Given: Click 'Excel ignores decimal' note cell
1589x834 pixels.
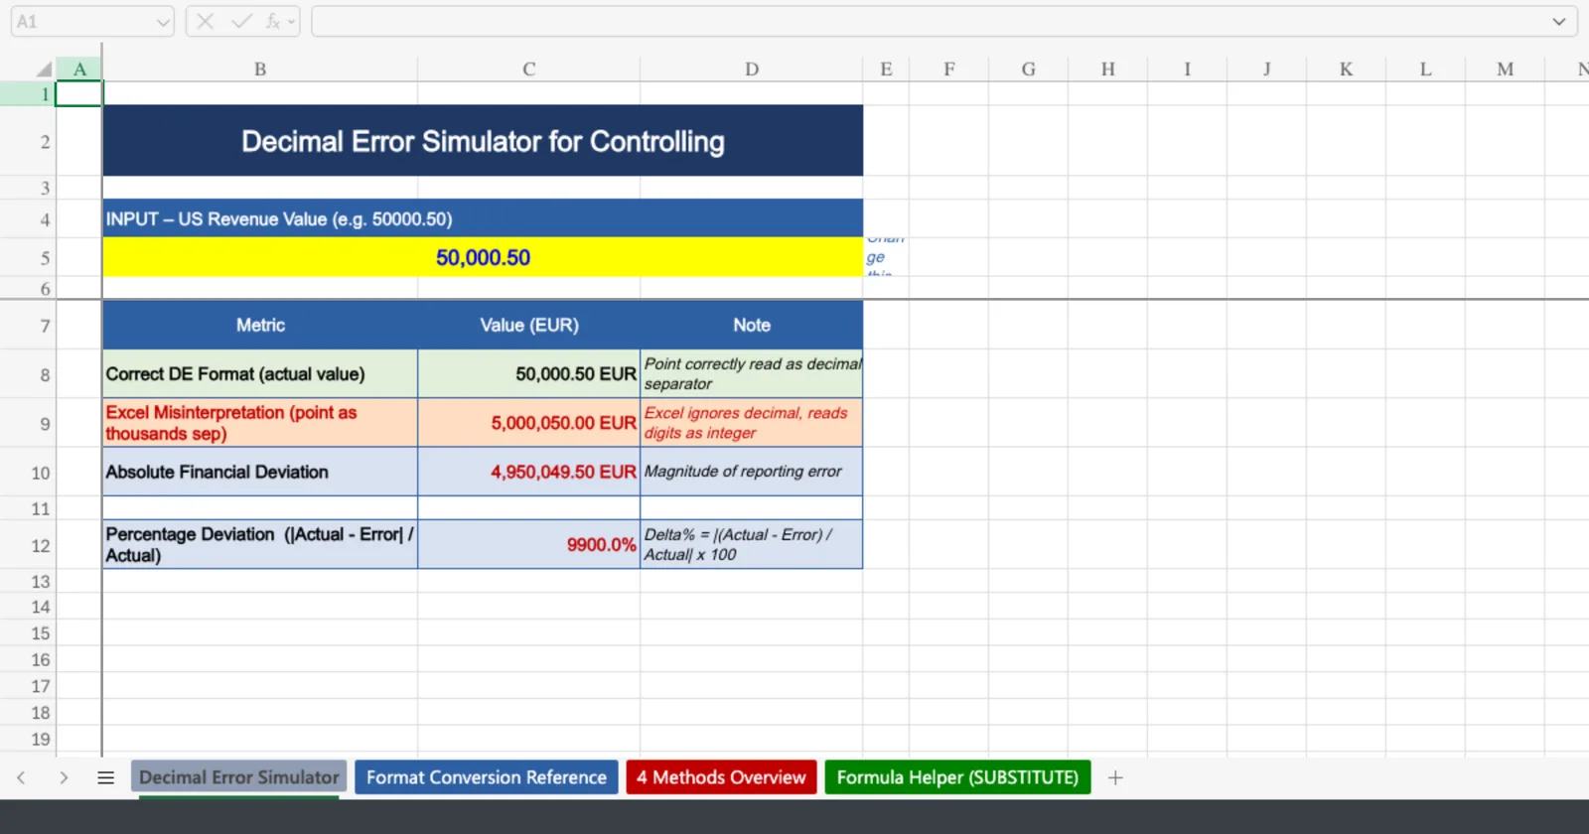Looking at the screenshot, I should [x=752, y=423].
